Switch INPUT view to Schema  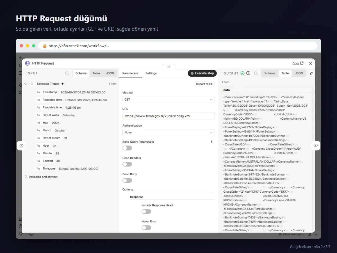[x=81, y=73]
